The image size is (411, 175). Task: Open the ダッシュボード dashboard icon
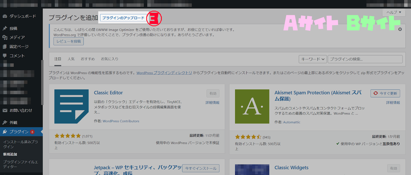(5, 16)
